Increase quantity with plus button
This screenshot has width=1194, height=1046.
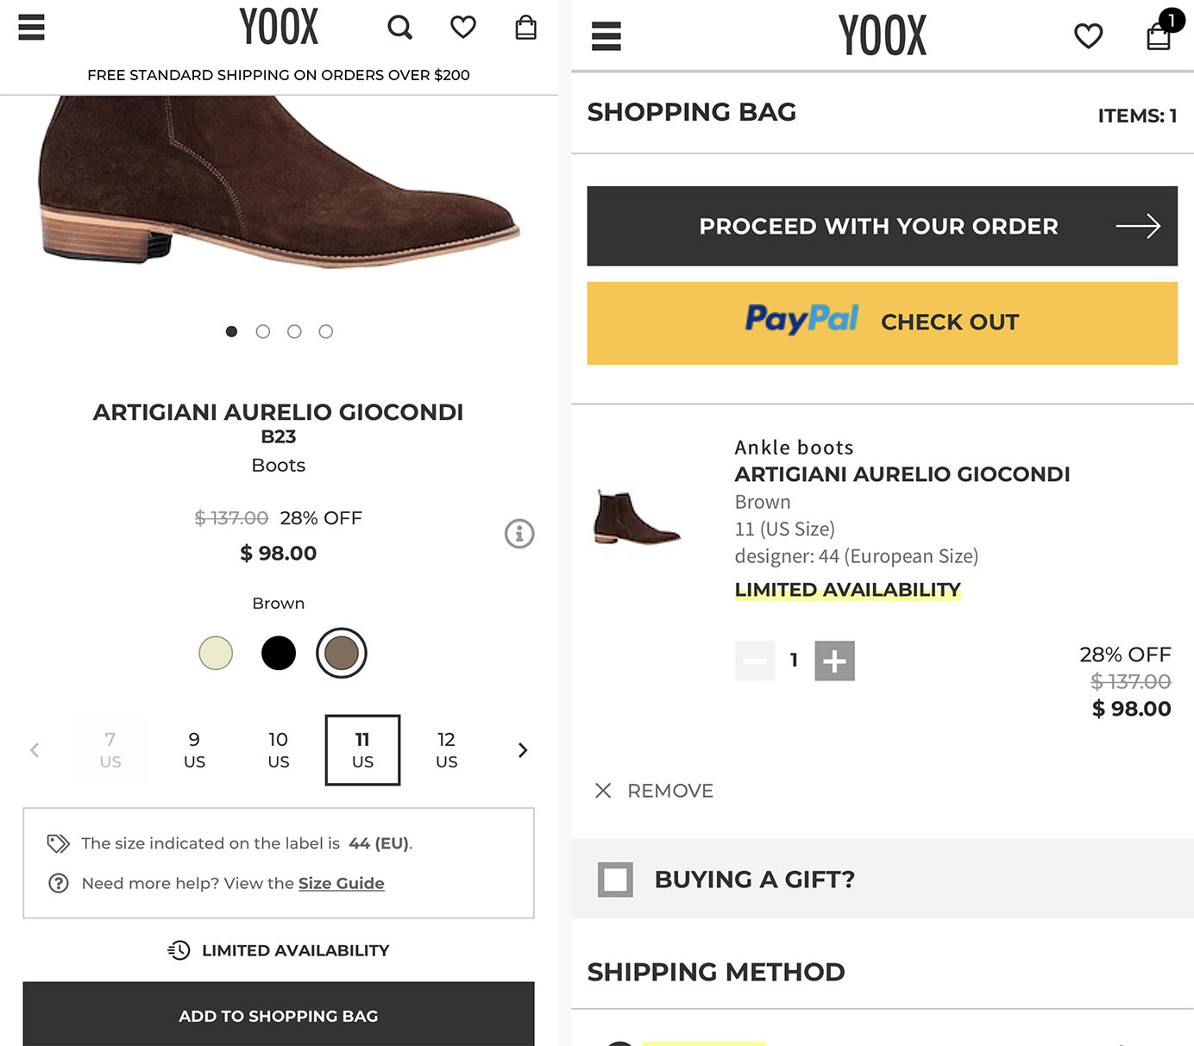834,661
